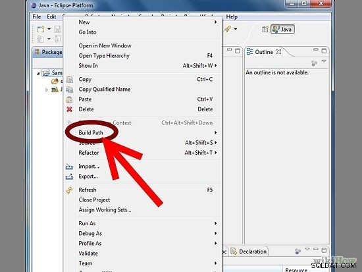This screenshot has height=272, width=362.
Task: Open the Help menu
Action: pyautogui.click(x=232, y=17)
